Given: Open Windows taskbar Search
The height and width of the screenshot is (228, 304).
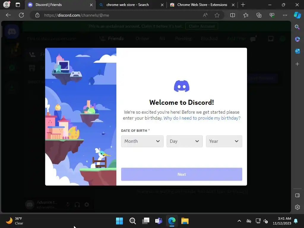Looking at the screenshot, I should tap(133, 221).
